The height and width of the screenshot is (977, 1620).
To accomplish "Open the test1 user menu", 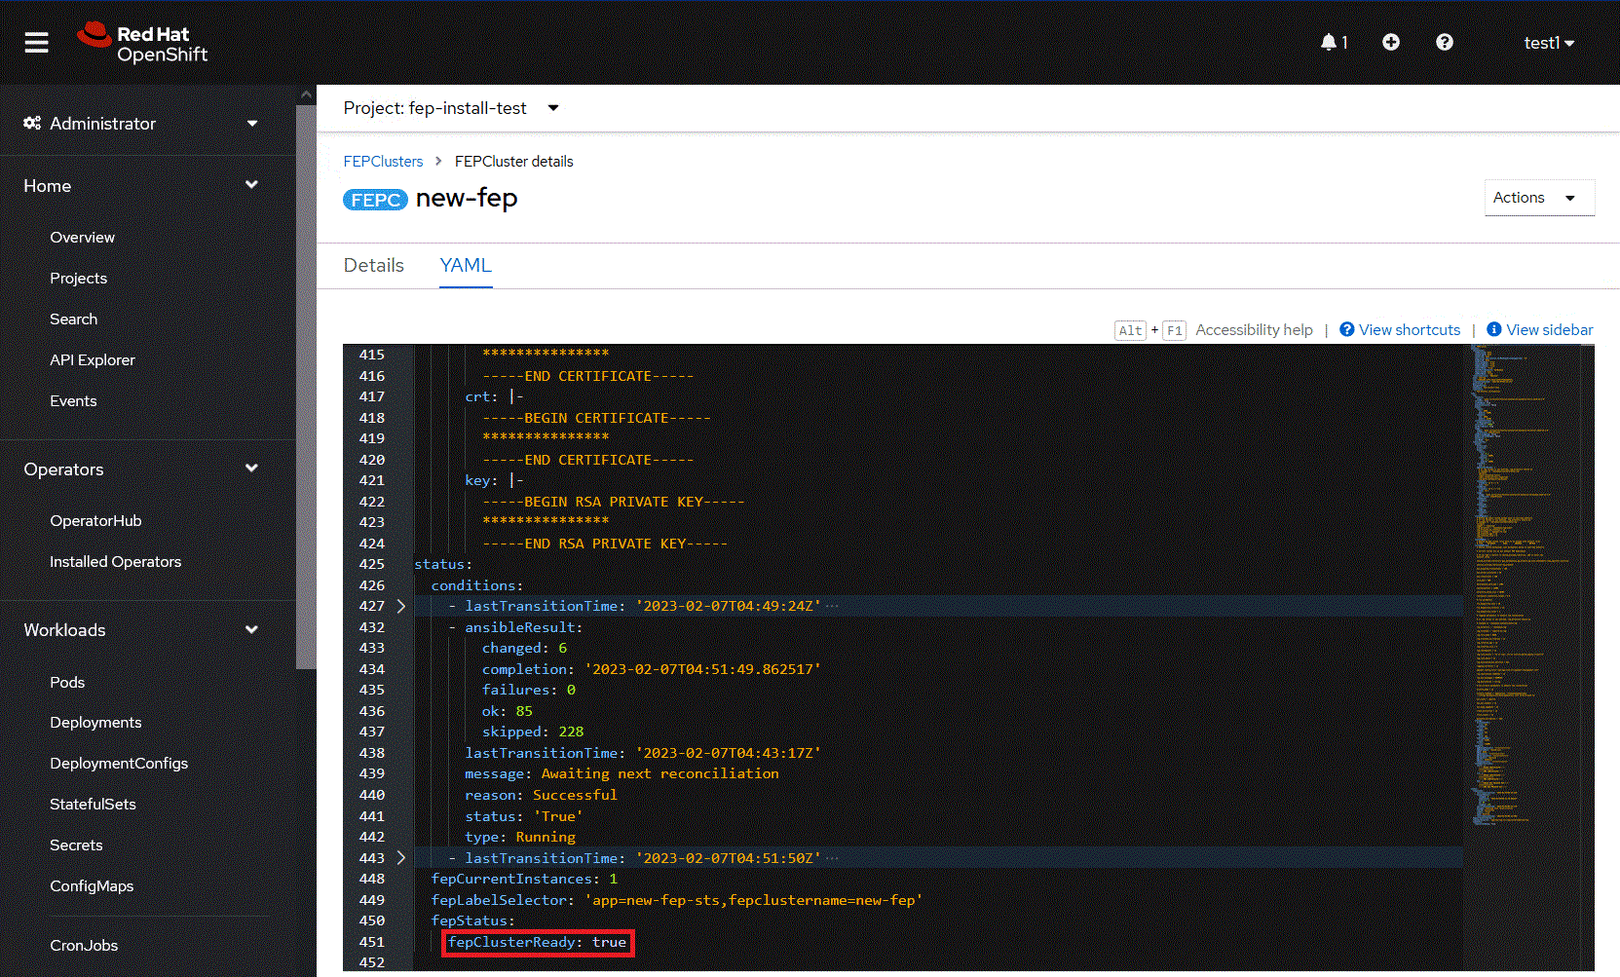I will (1548, 43).
